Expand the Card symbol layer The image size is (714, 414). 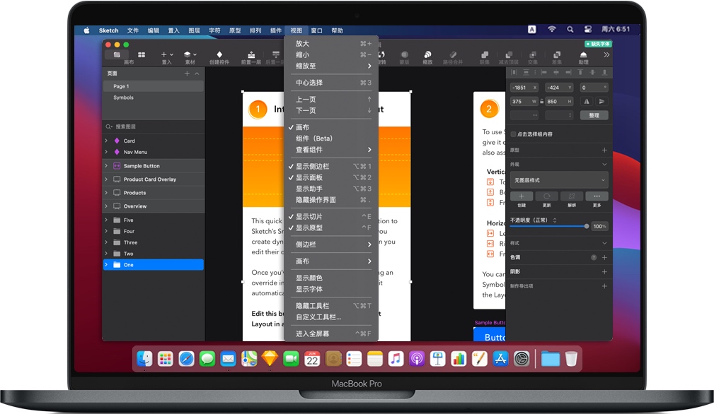106,141
